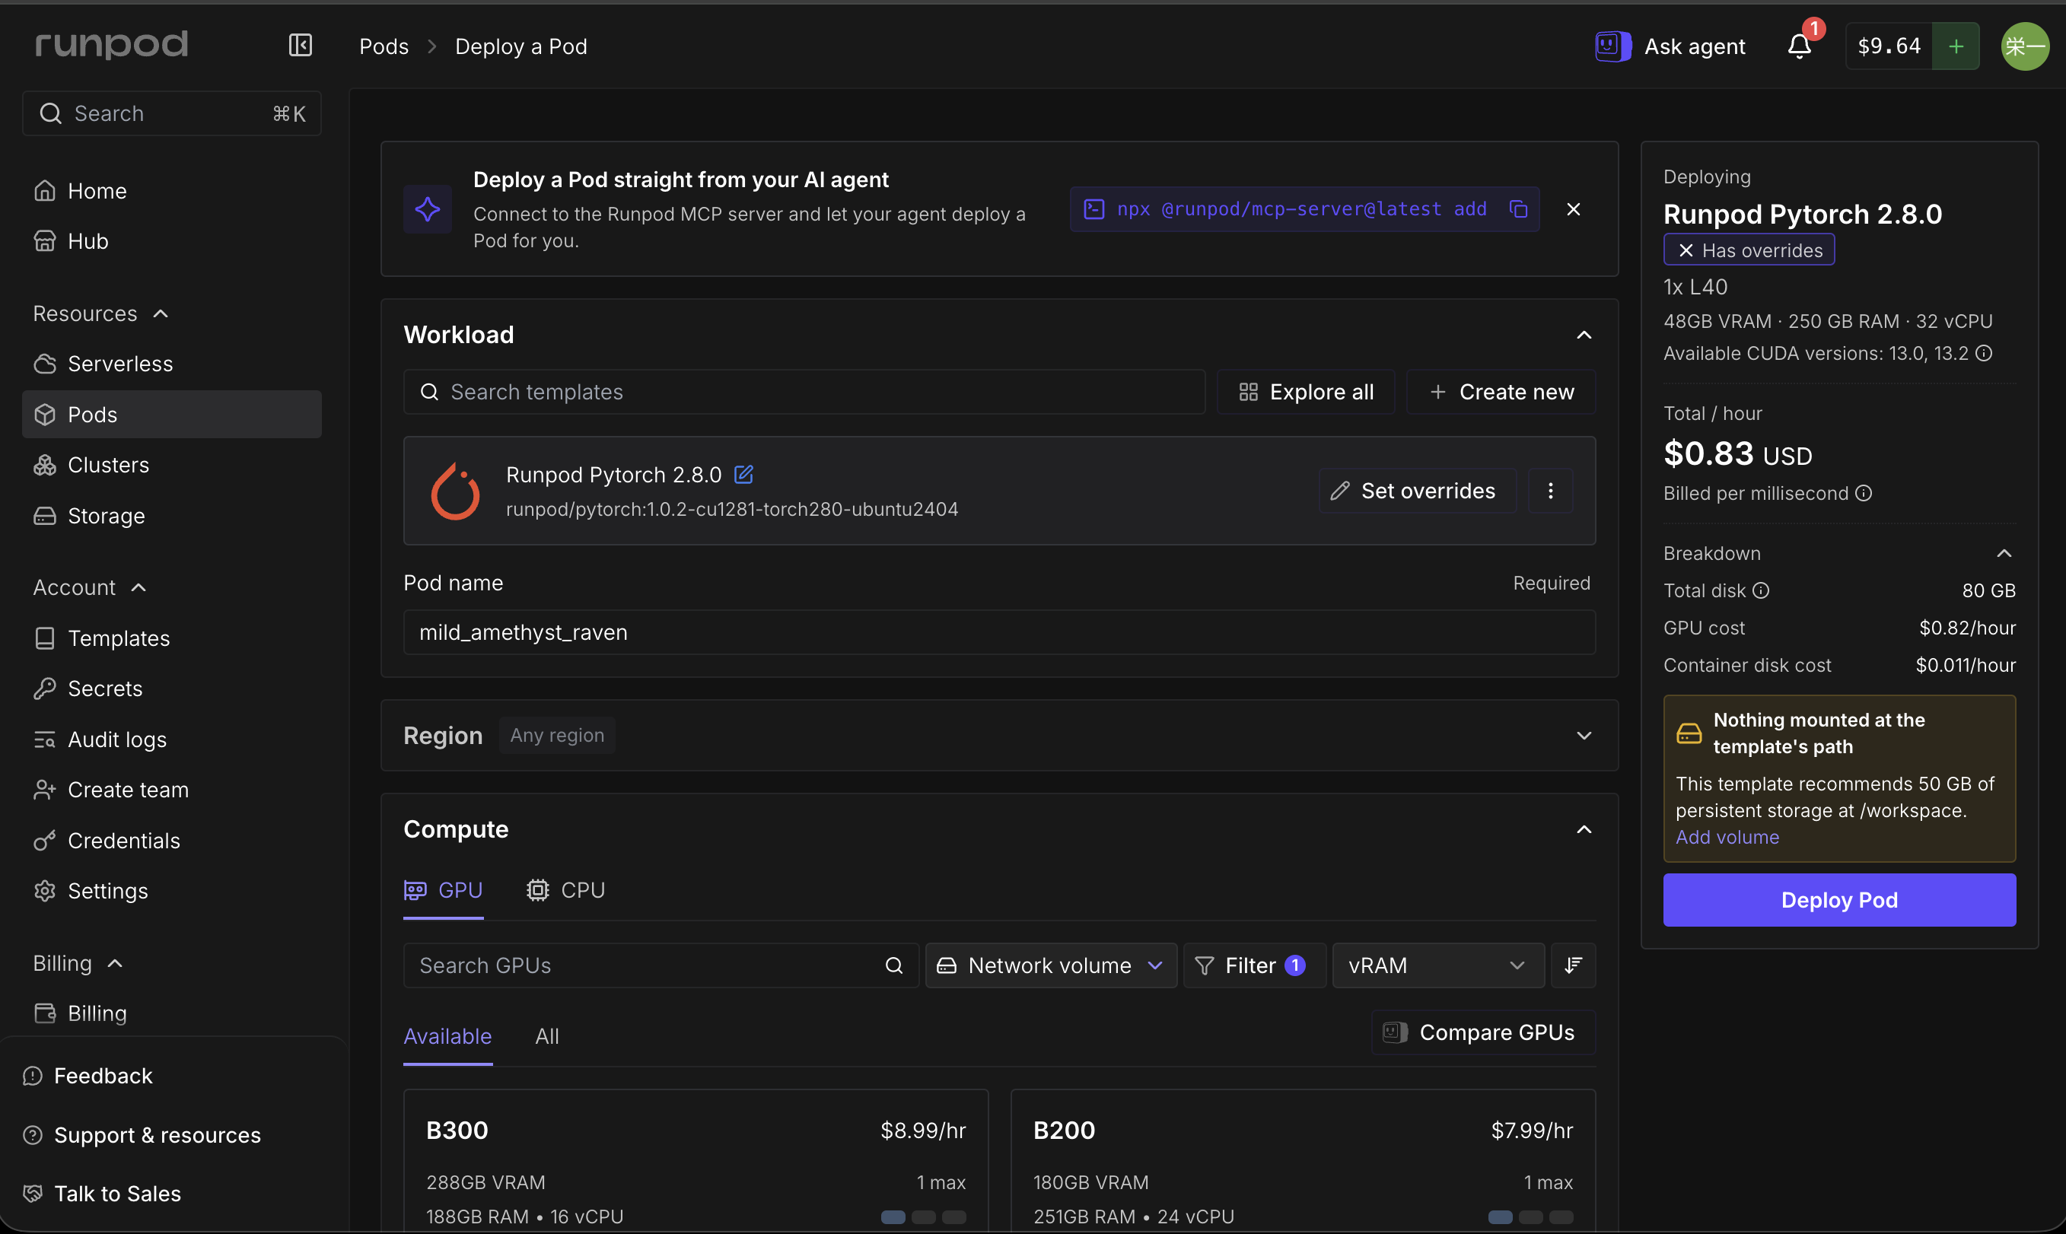Dismiss the AI agent deploy banner
Screen dimensions: 2066x1234
tap(1573, 208)
